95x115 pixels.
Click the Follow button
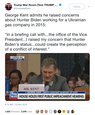click(x=77, y=7)
